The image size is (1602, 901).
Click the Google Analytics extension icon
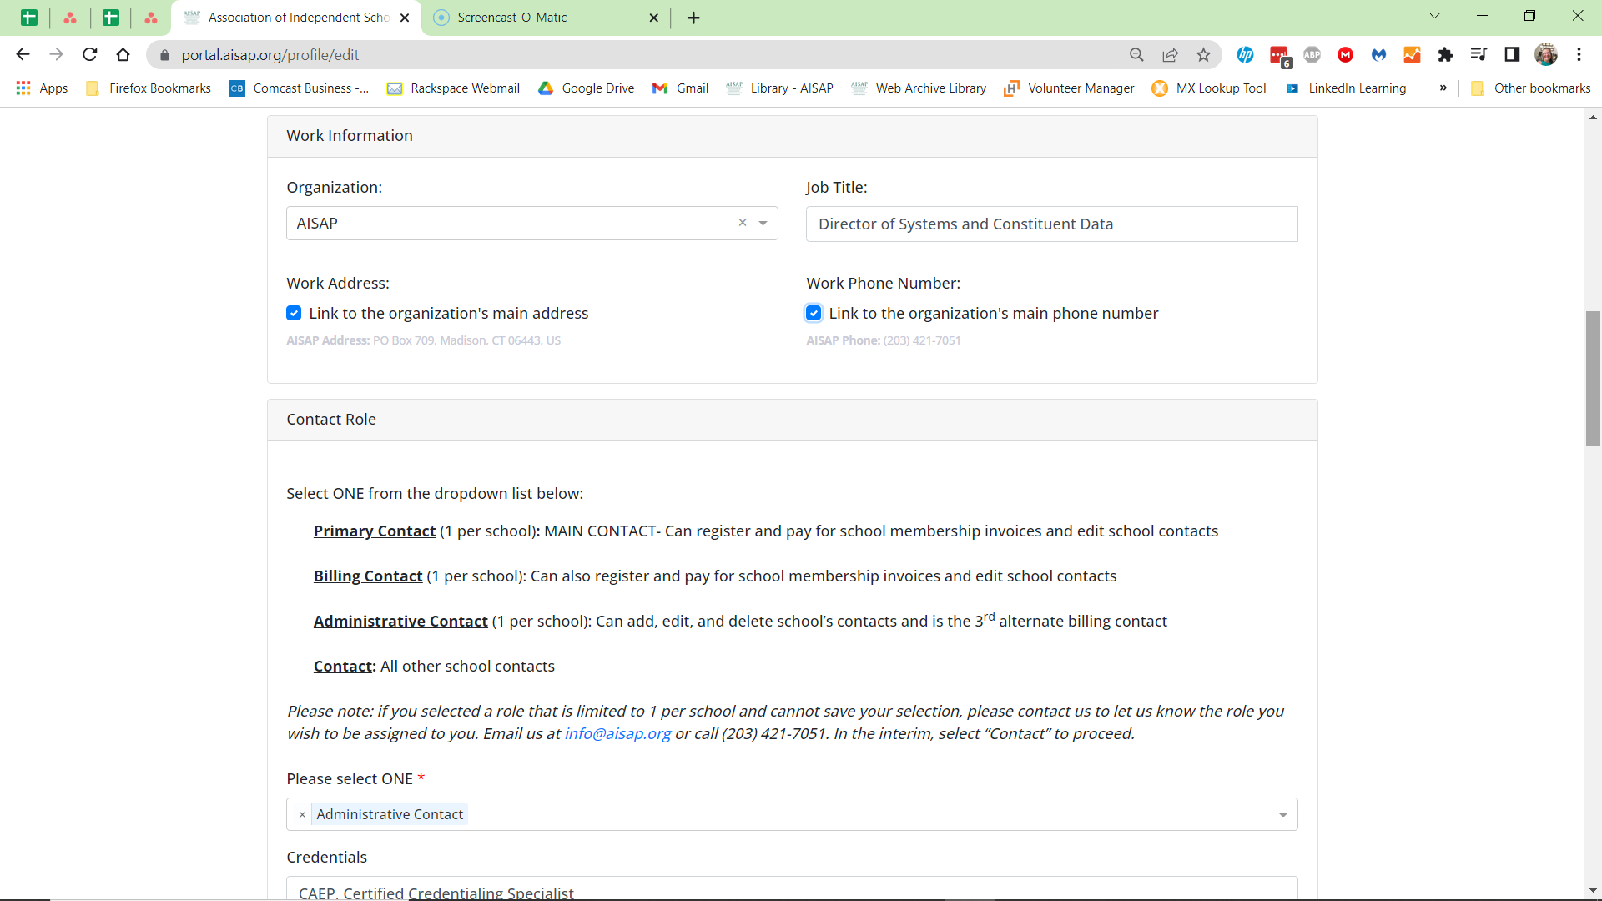(1412, 55)
